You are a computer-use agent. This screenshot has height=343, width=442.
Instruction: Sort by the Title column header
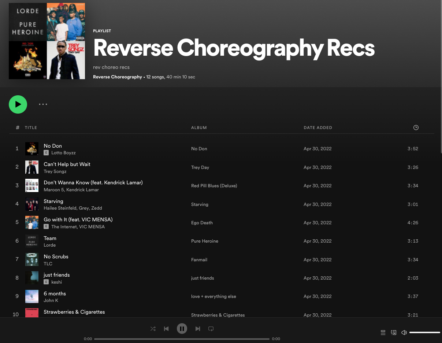click(x=31, y=128)
